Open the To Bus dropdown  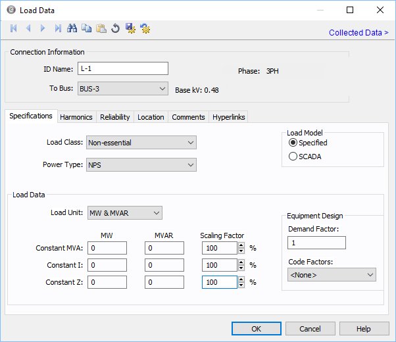pos(122,89)
